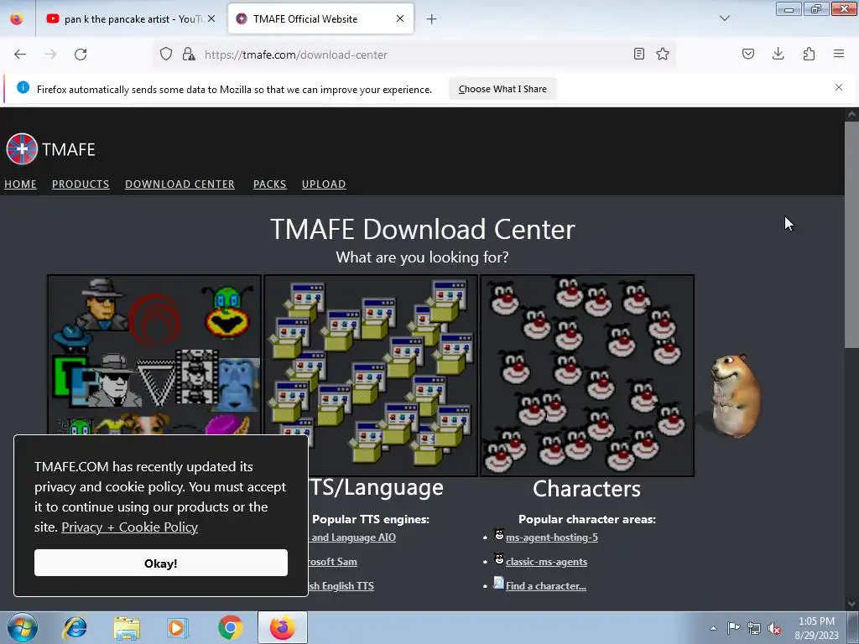Viewport: 859px width, 644px height.
Task: Launch Internet Explorer from taskbar
Action: tap(75, 627)
